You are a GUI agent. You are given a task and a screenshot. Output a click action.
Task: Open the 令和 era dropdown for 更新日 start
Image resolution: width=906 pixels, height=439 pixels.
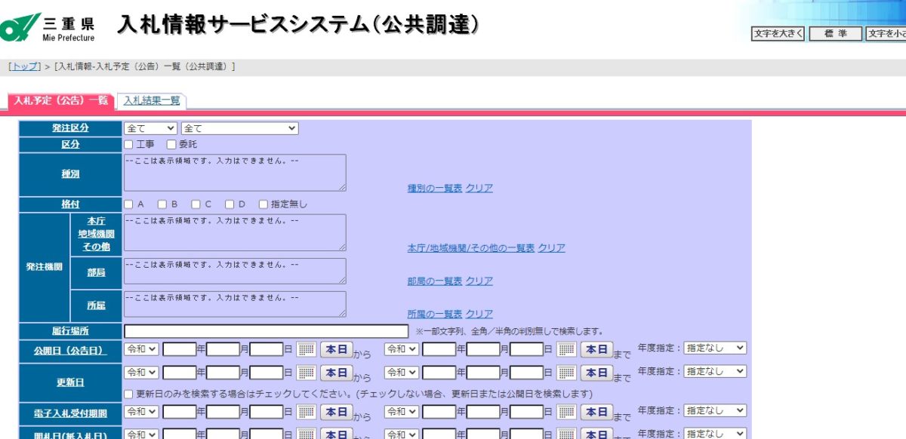point(142,373)
